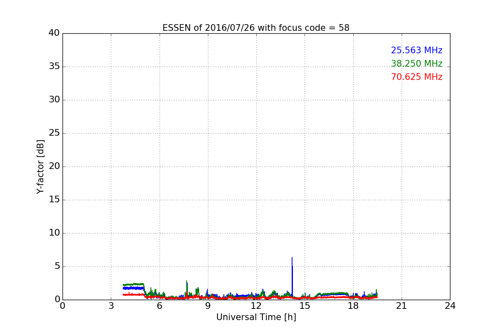Select the blue '25.563 MHz' legend label
The width and height of the screenshot is (500, 333).
tap(417, 50)
